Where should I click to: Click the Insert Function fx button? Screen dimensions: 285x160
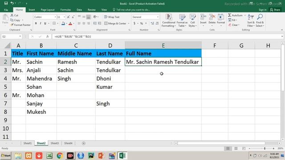tap(48, 36)
